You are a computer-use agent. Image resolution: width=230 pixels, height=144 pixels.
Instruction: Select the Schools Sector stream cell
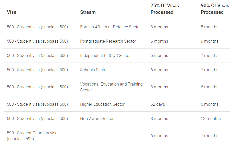pyautogui.click(x=94, y=70)
